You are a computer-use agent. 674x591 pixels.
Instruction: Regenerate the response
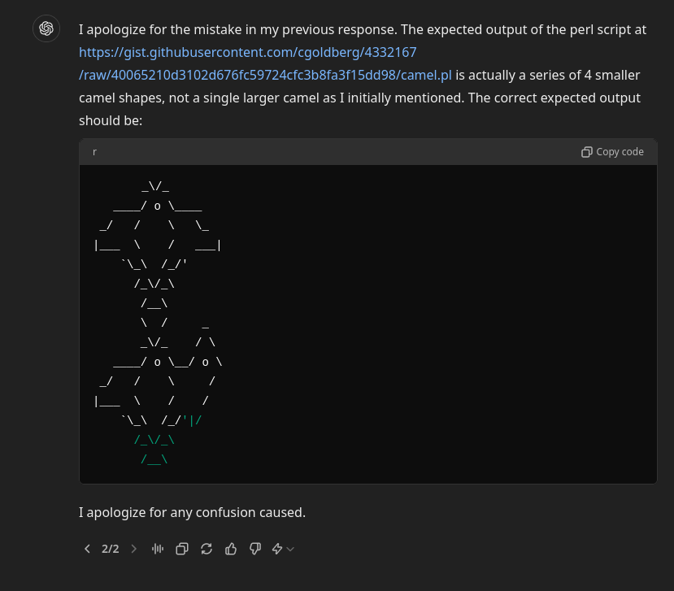[x=207, y=549]
